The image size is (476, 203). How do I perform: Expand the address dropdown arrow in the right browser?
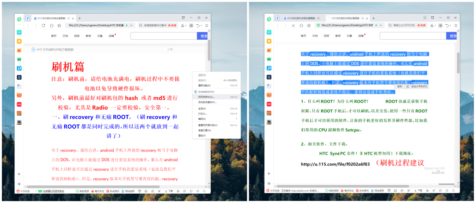pyautogui.click(x=381, y=26)
